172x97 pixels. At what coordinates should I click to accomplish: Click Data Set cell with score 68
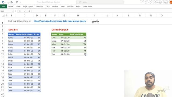point(37,81)
